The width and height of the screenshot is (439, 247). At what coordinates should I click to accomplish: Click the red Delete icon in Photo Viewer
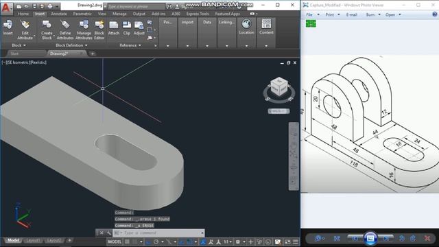[x=427, y=239]
